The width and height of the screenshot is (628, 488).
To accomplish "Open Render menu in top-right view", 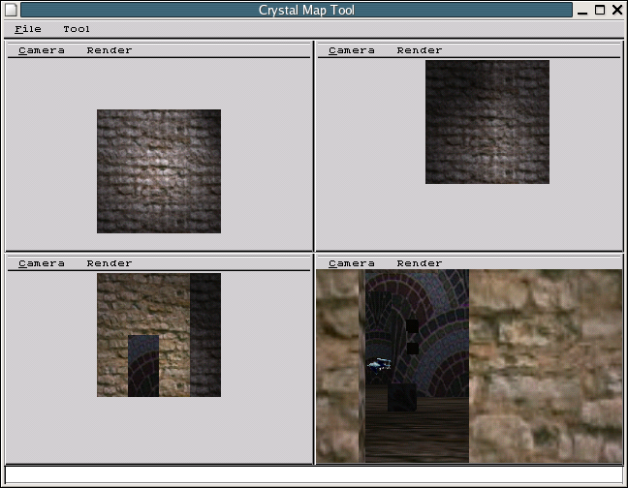I will pyautogui.click(x=420, y=50).
